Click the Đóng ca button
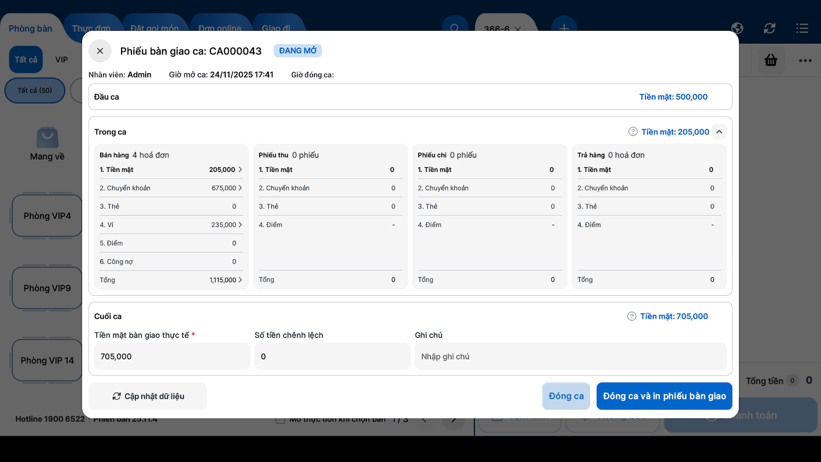 click(566, 396)
